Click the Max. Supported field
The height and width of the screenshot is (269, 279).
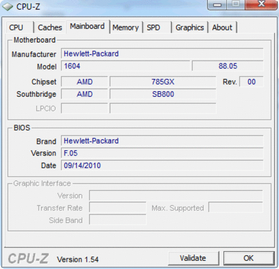tap(236, 208)
